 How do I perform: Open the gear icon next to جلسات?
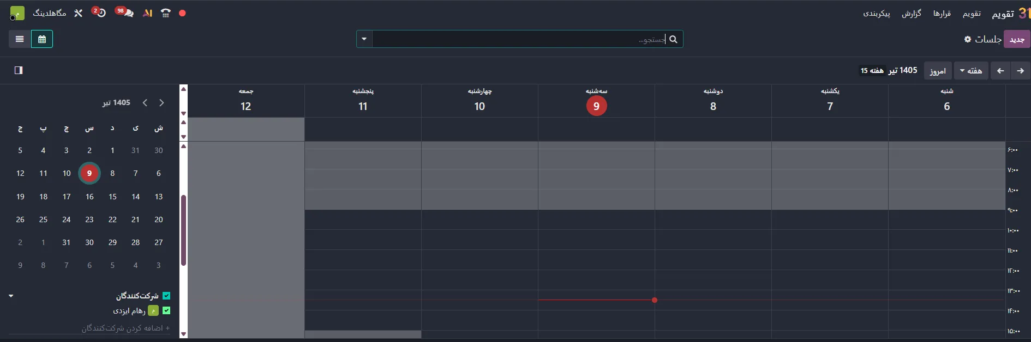(968, 39)
